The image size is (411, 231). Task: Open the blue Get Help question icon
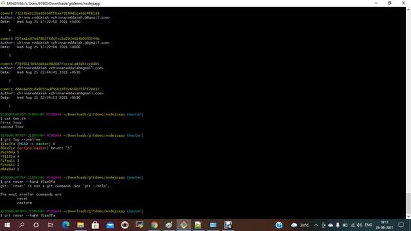pos(279,225)
